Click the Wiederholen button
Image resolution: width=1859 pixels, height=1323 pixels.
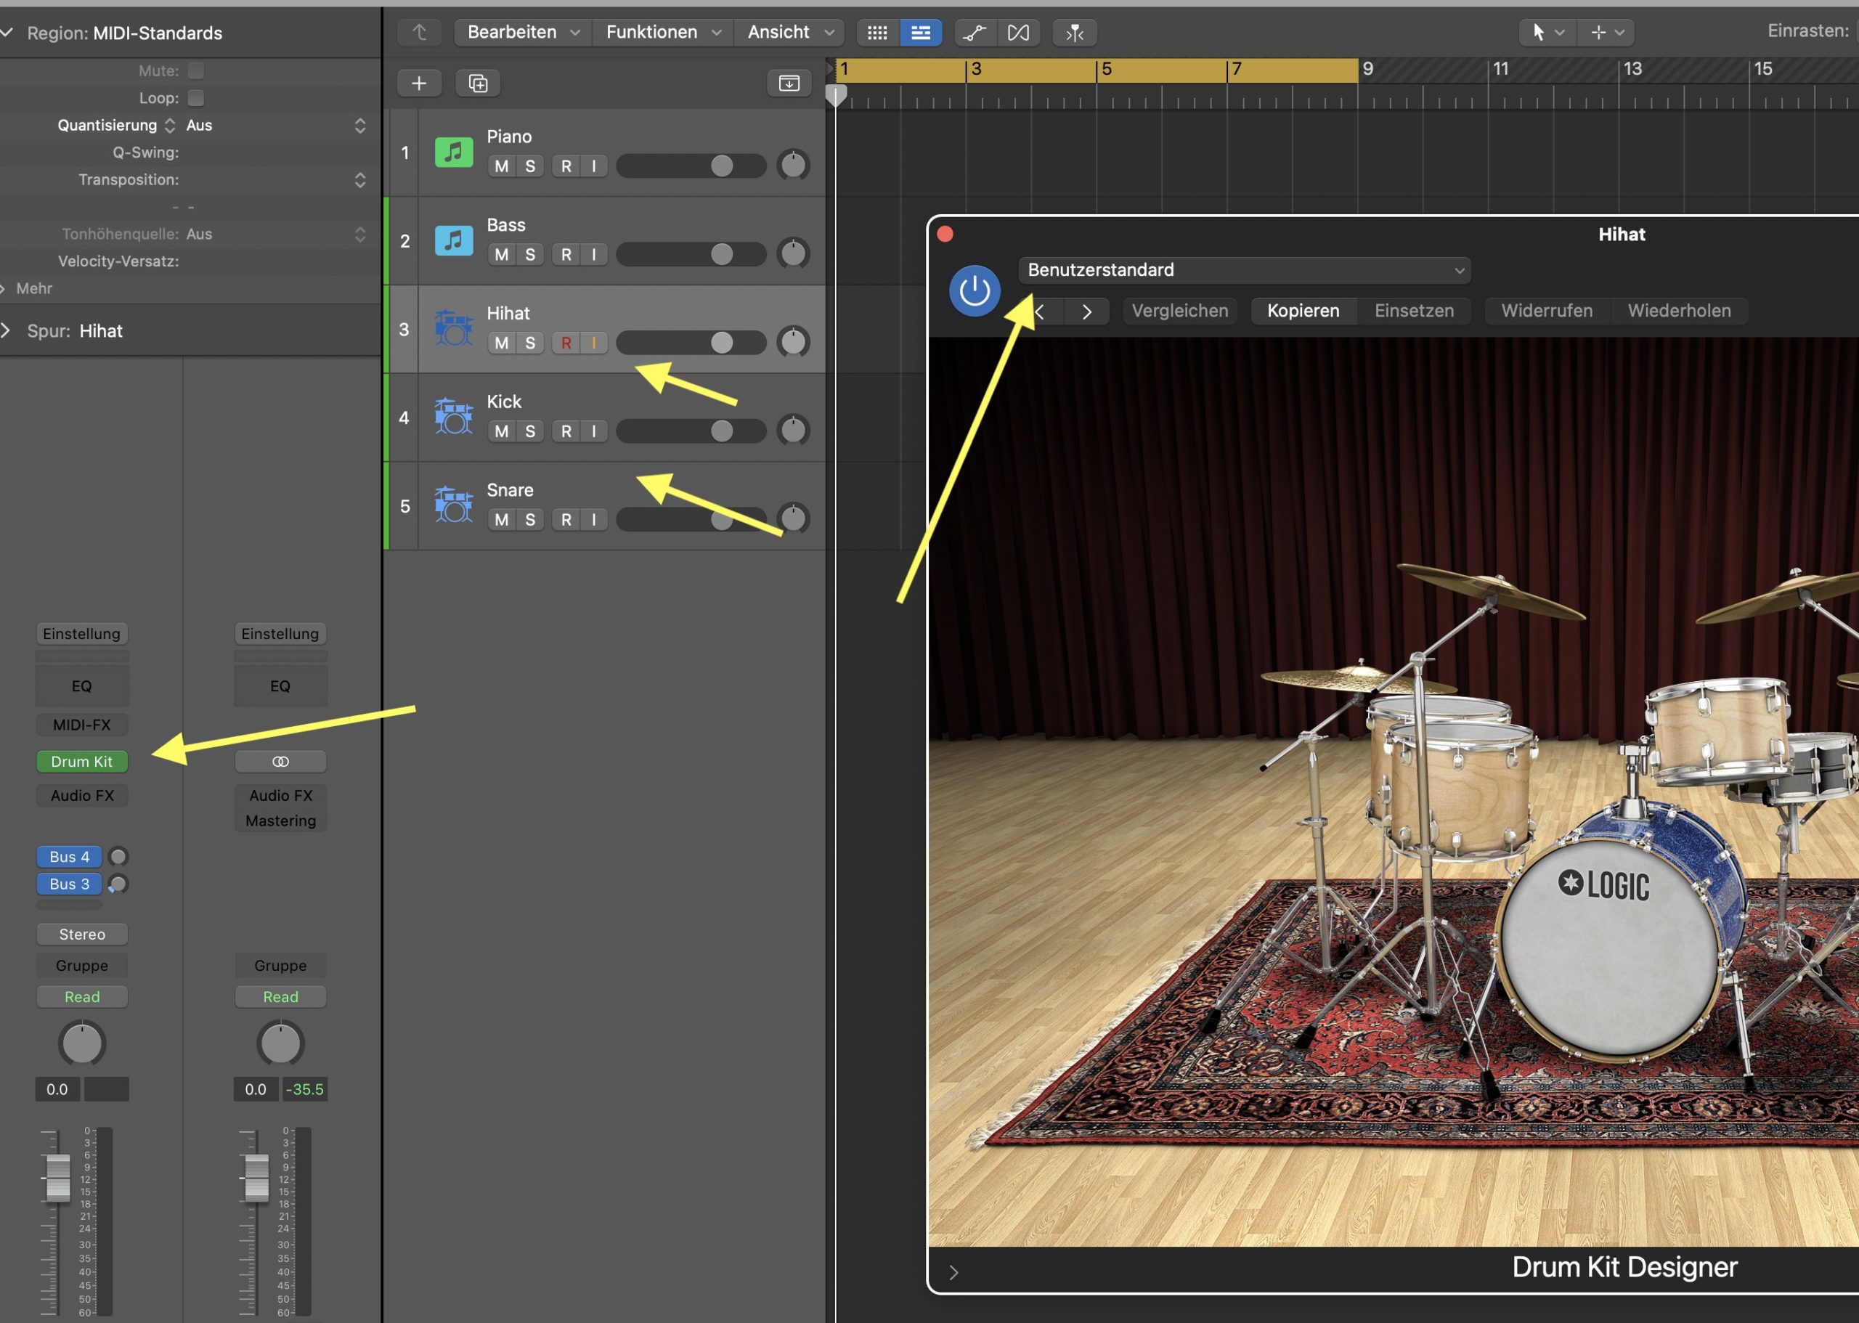point(1679,312)
